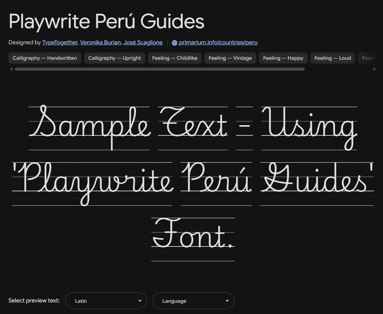Image resolution: width=383 pixels, height=314 pixels.
Task: Open José Scaglione designer page
Action: click(143, 43)
